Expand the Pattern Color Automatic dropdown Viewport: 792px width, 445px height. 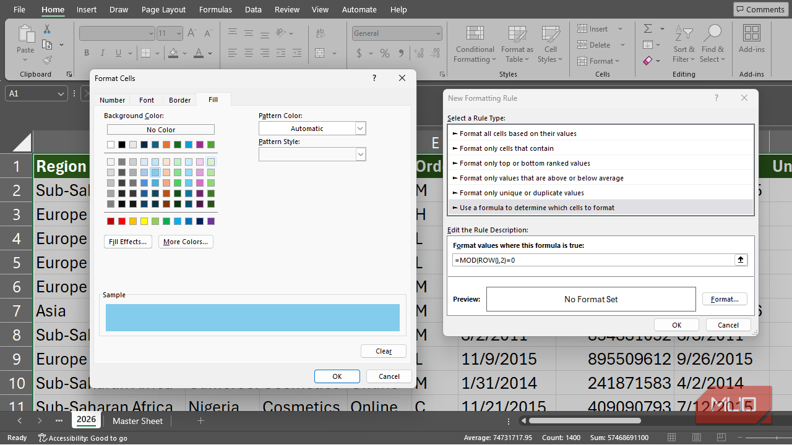point(361,129)
